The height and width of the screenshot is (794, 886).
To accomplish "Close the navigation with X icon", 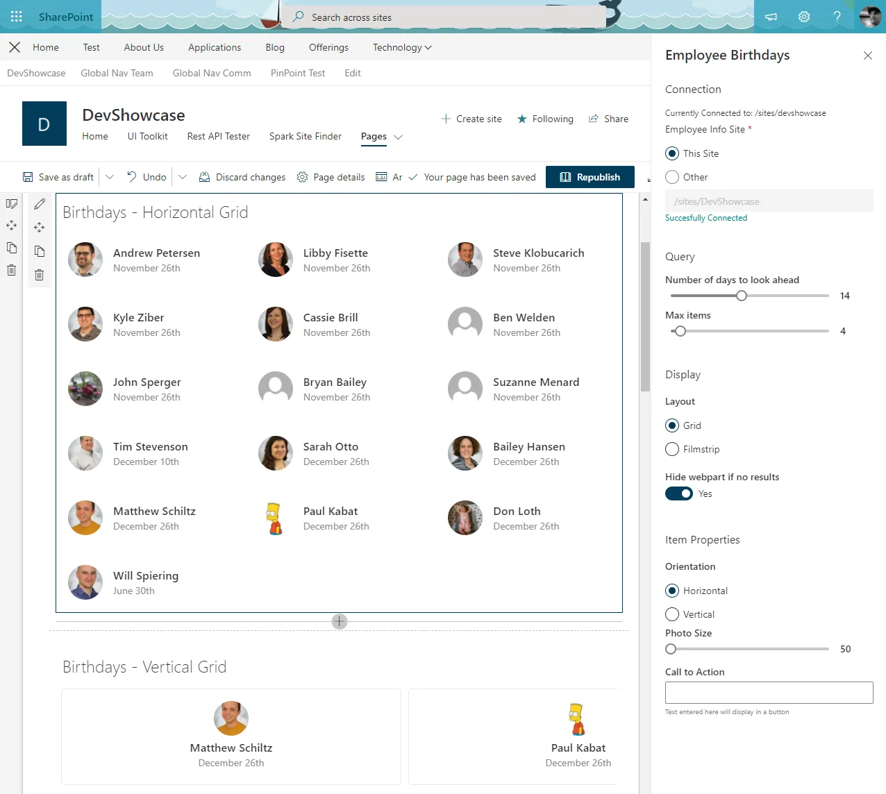I will 15,47.
